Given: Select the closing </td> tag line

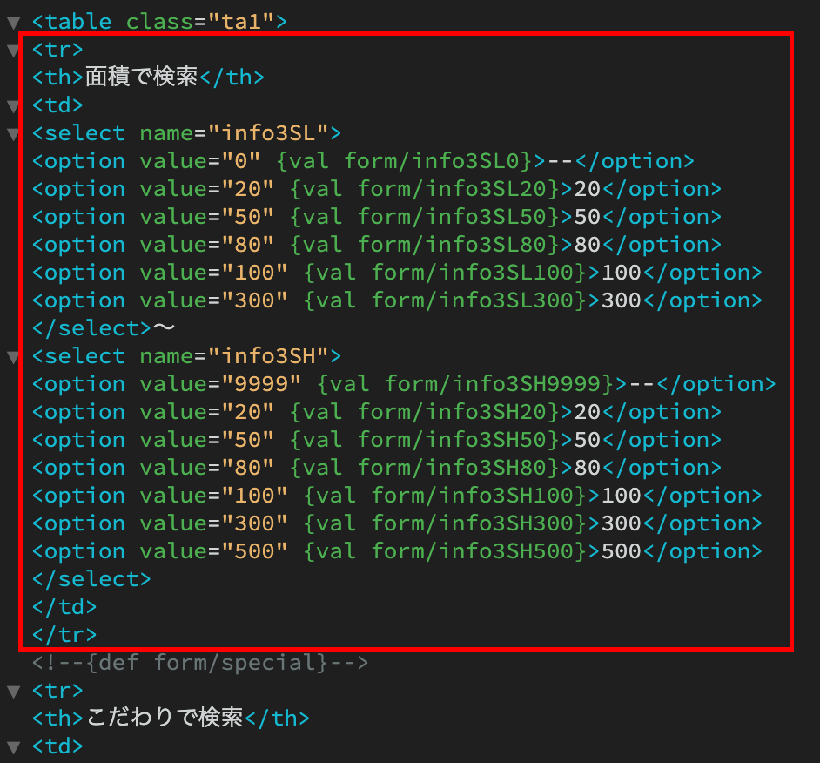Looking at the screenshot, I should [64, 606].
